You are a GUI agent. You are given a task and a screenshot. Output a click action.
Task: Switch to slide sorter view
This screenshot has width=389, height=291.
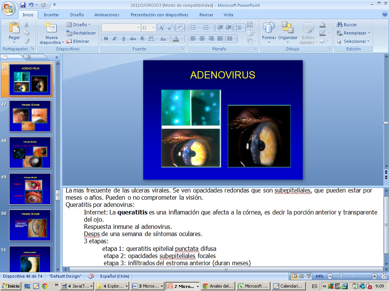301,276
